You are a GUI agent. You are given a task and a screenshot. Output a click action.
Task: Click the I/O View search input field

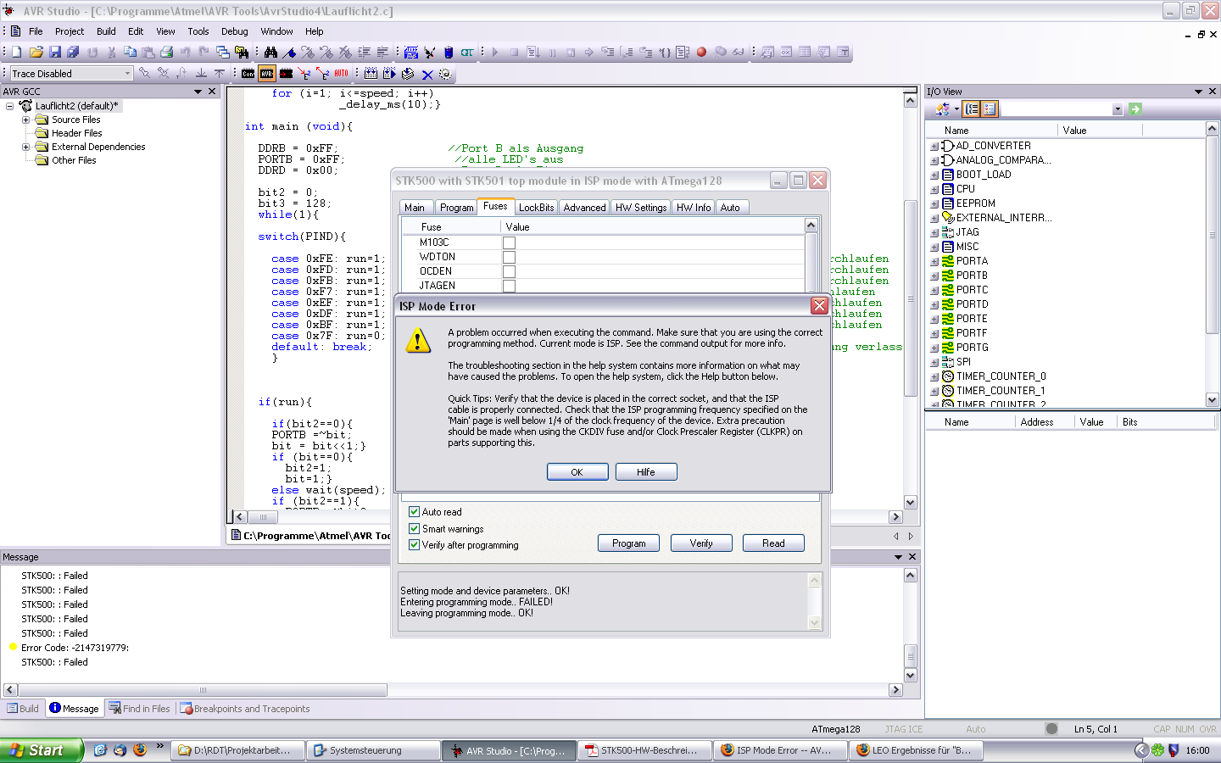(1057, 109)
